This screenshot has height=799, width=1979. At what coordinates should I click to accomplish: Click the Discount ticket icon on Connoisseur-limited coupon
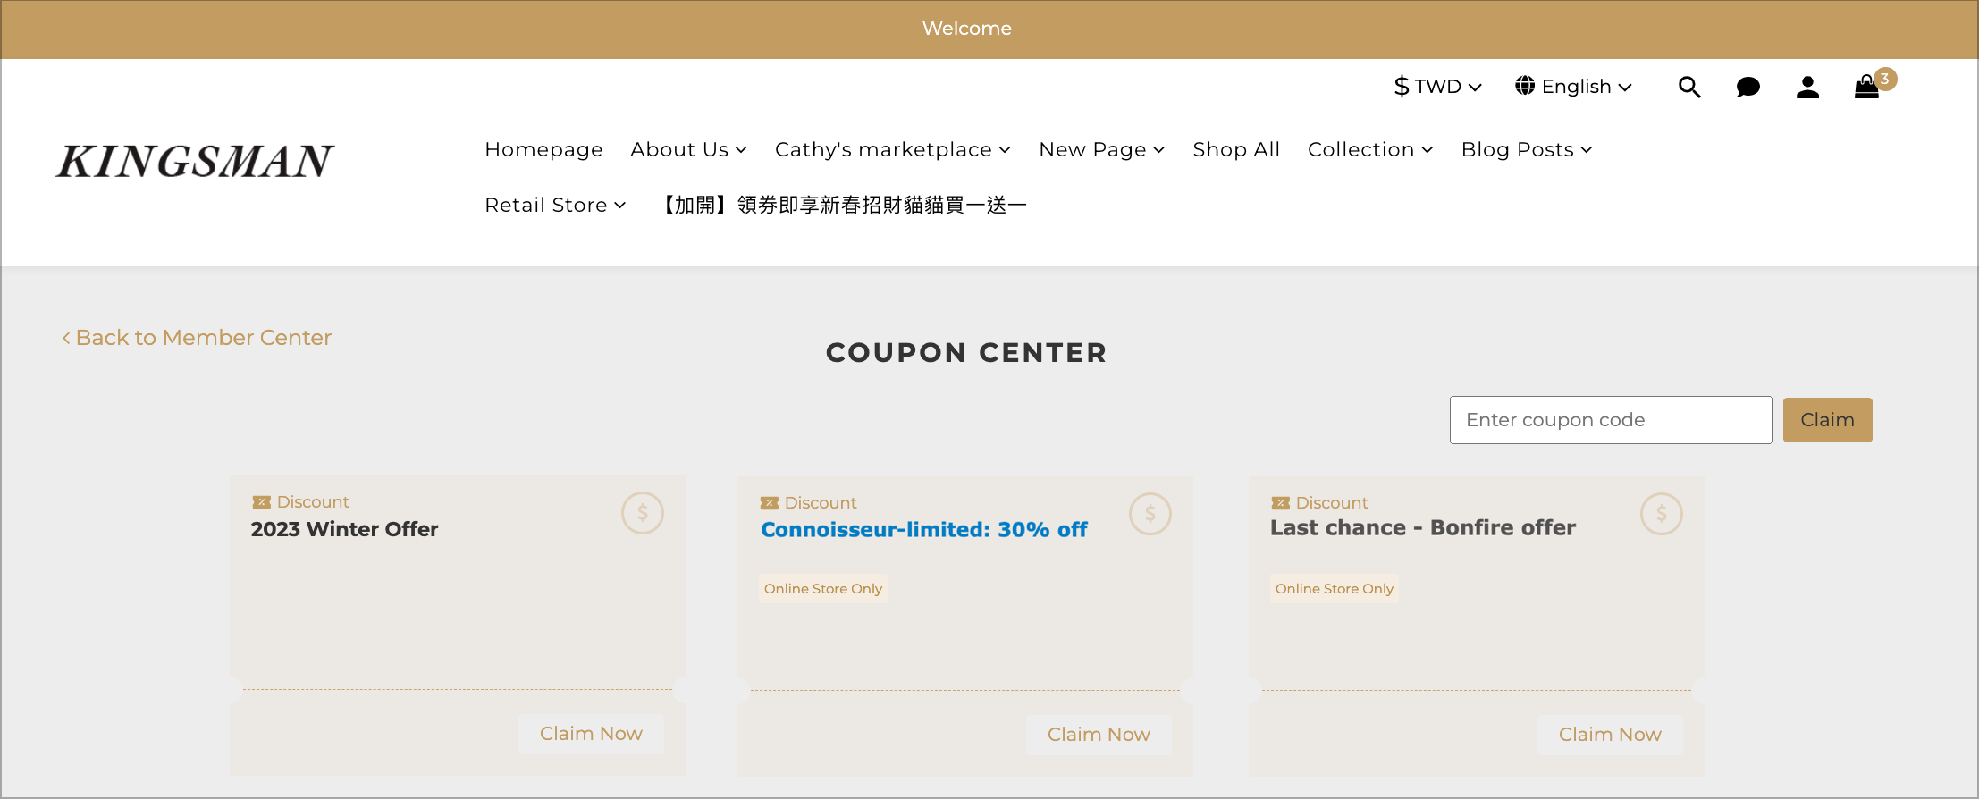[x=769, y=503]
